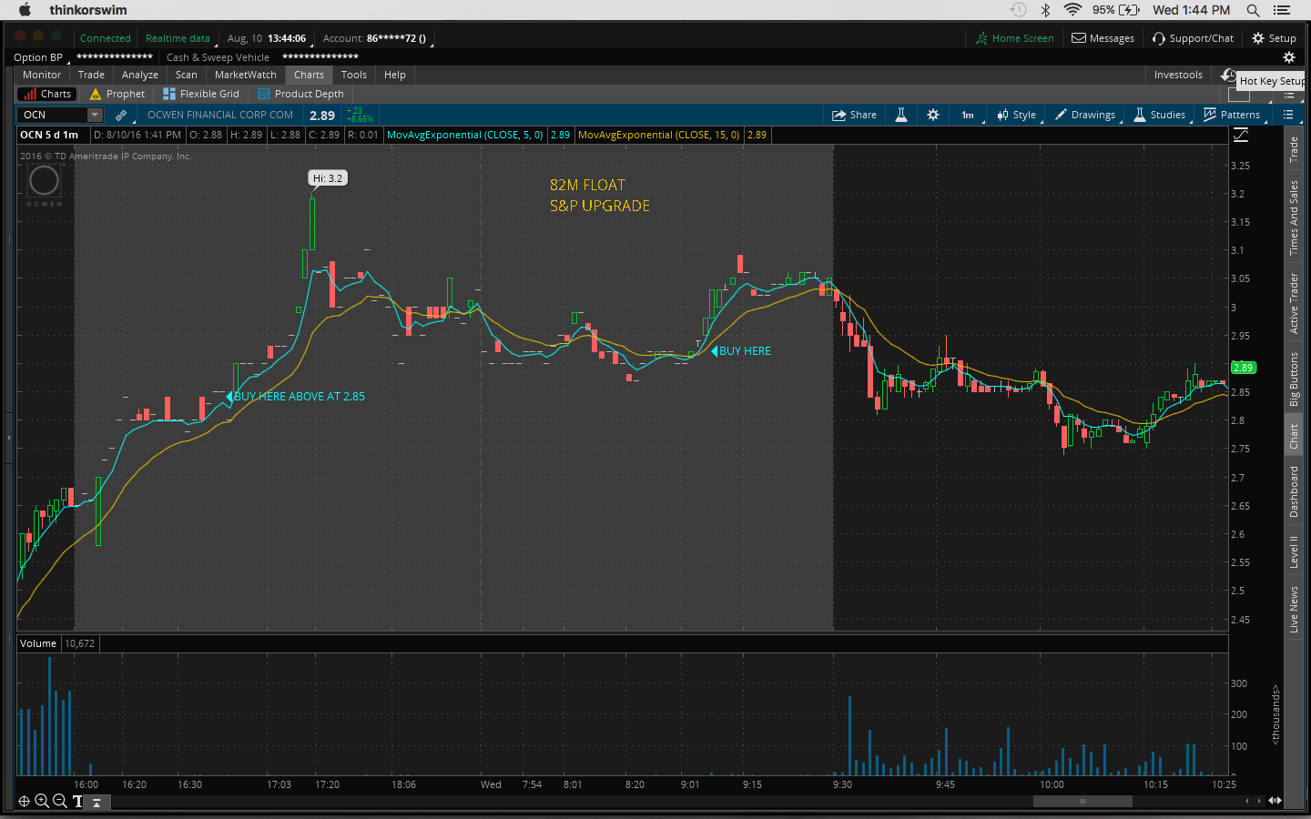Viewport: 1311px width, 819px height.
Task: Open the Apple menu
Action: point(25,10)
